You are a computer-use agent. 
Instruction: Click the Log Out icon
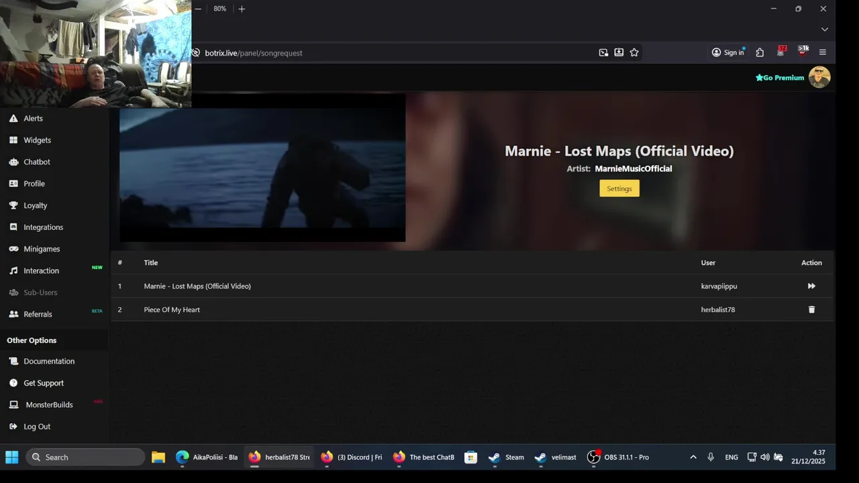[x=13, y=427]
